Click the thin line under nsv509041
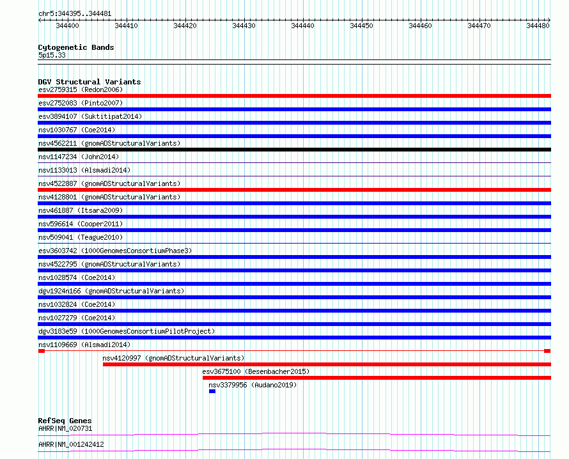The width and height of the screenshot is (569, 459). point(294,244)
